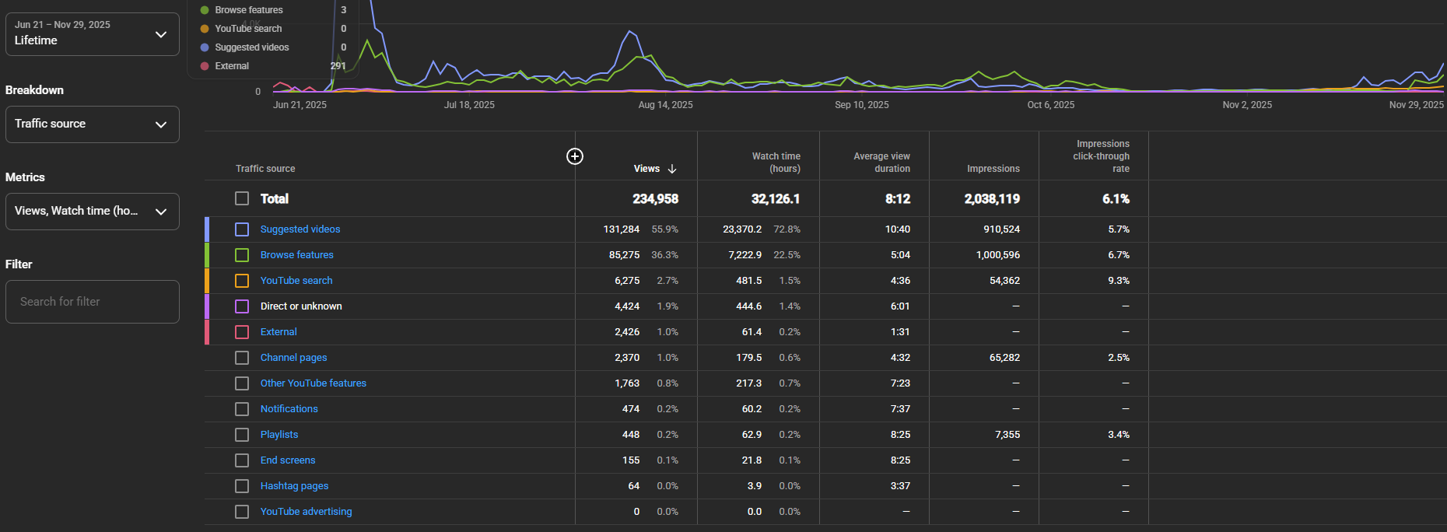Open the External traffic source link
Viewport: 1447px width, 532px height.
pyautogui.click(x=279, y=332)
